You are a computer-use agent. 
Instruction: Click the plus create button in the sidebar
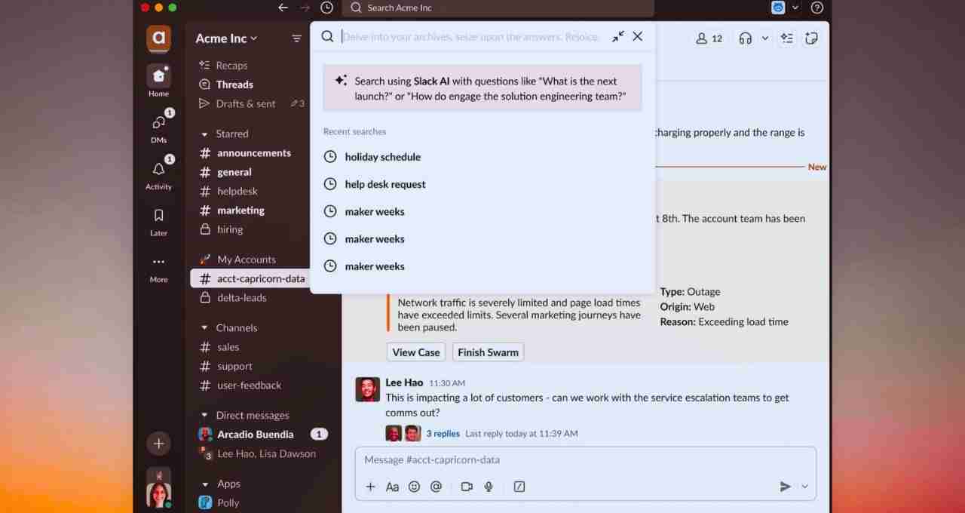pyautogui.click(x=158, y=444)
